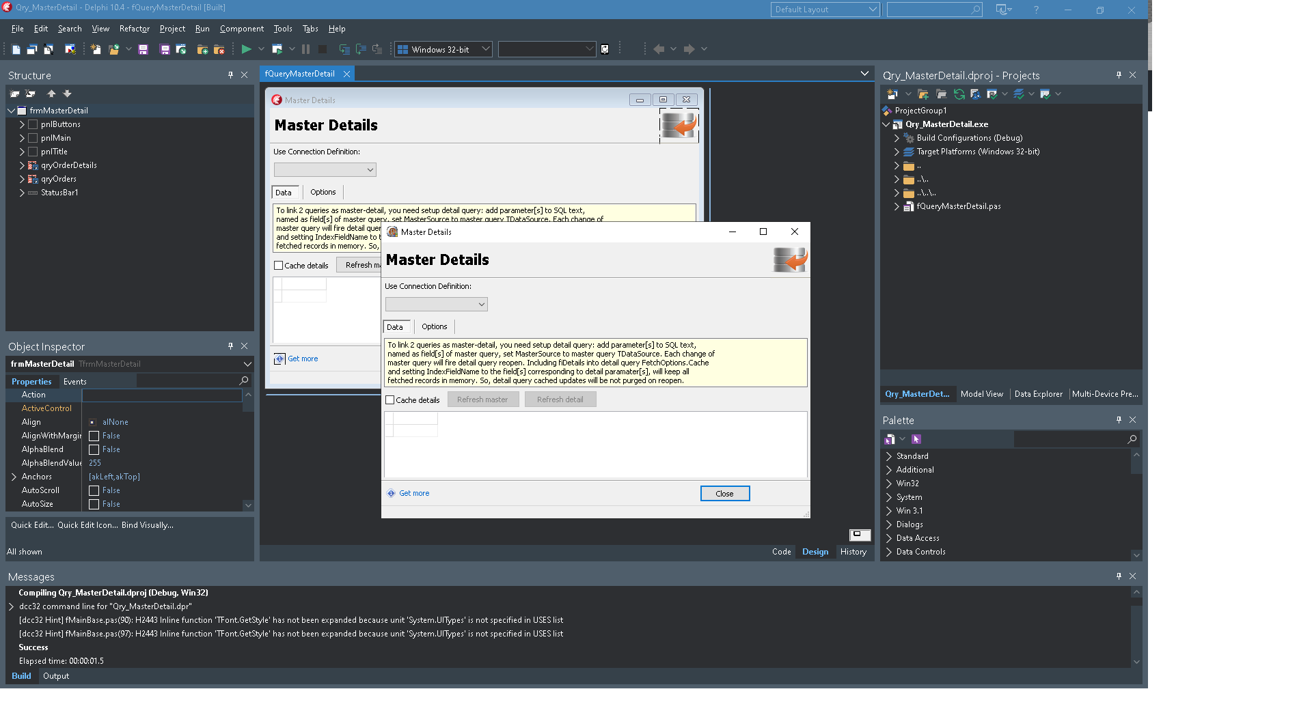Open the Component menu
Viewport: 1312px width, 715px height.
coord(242,29)
